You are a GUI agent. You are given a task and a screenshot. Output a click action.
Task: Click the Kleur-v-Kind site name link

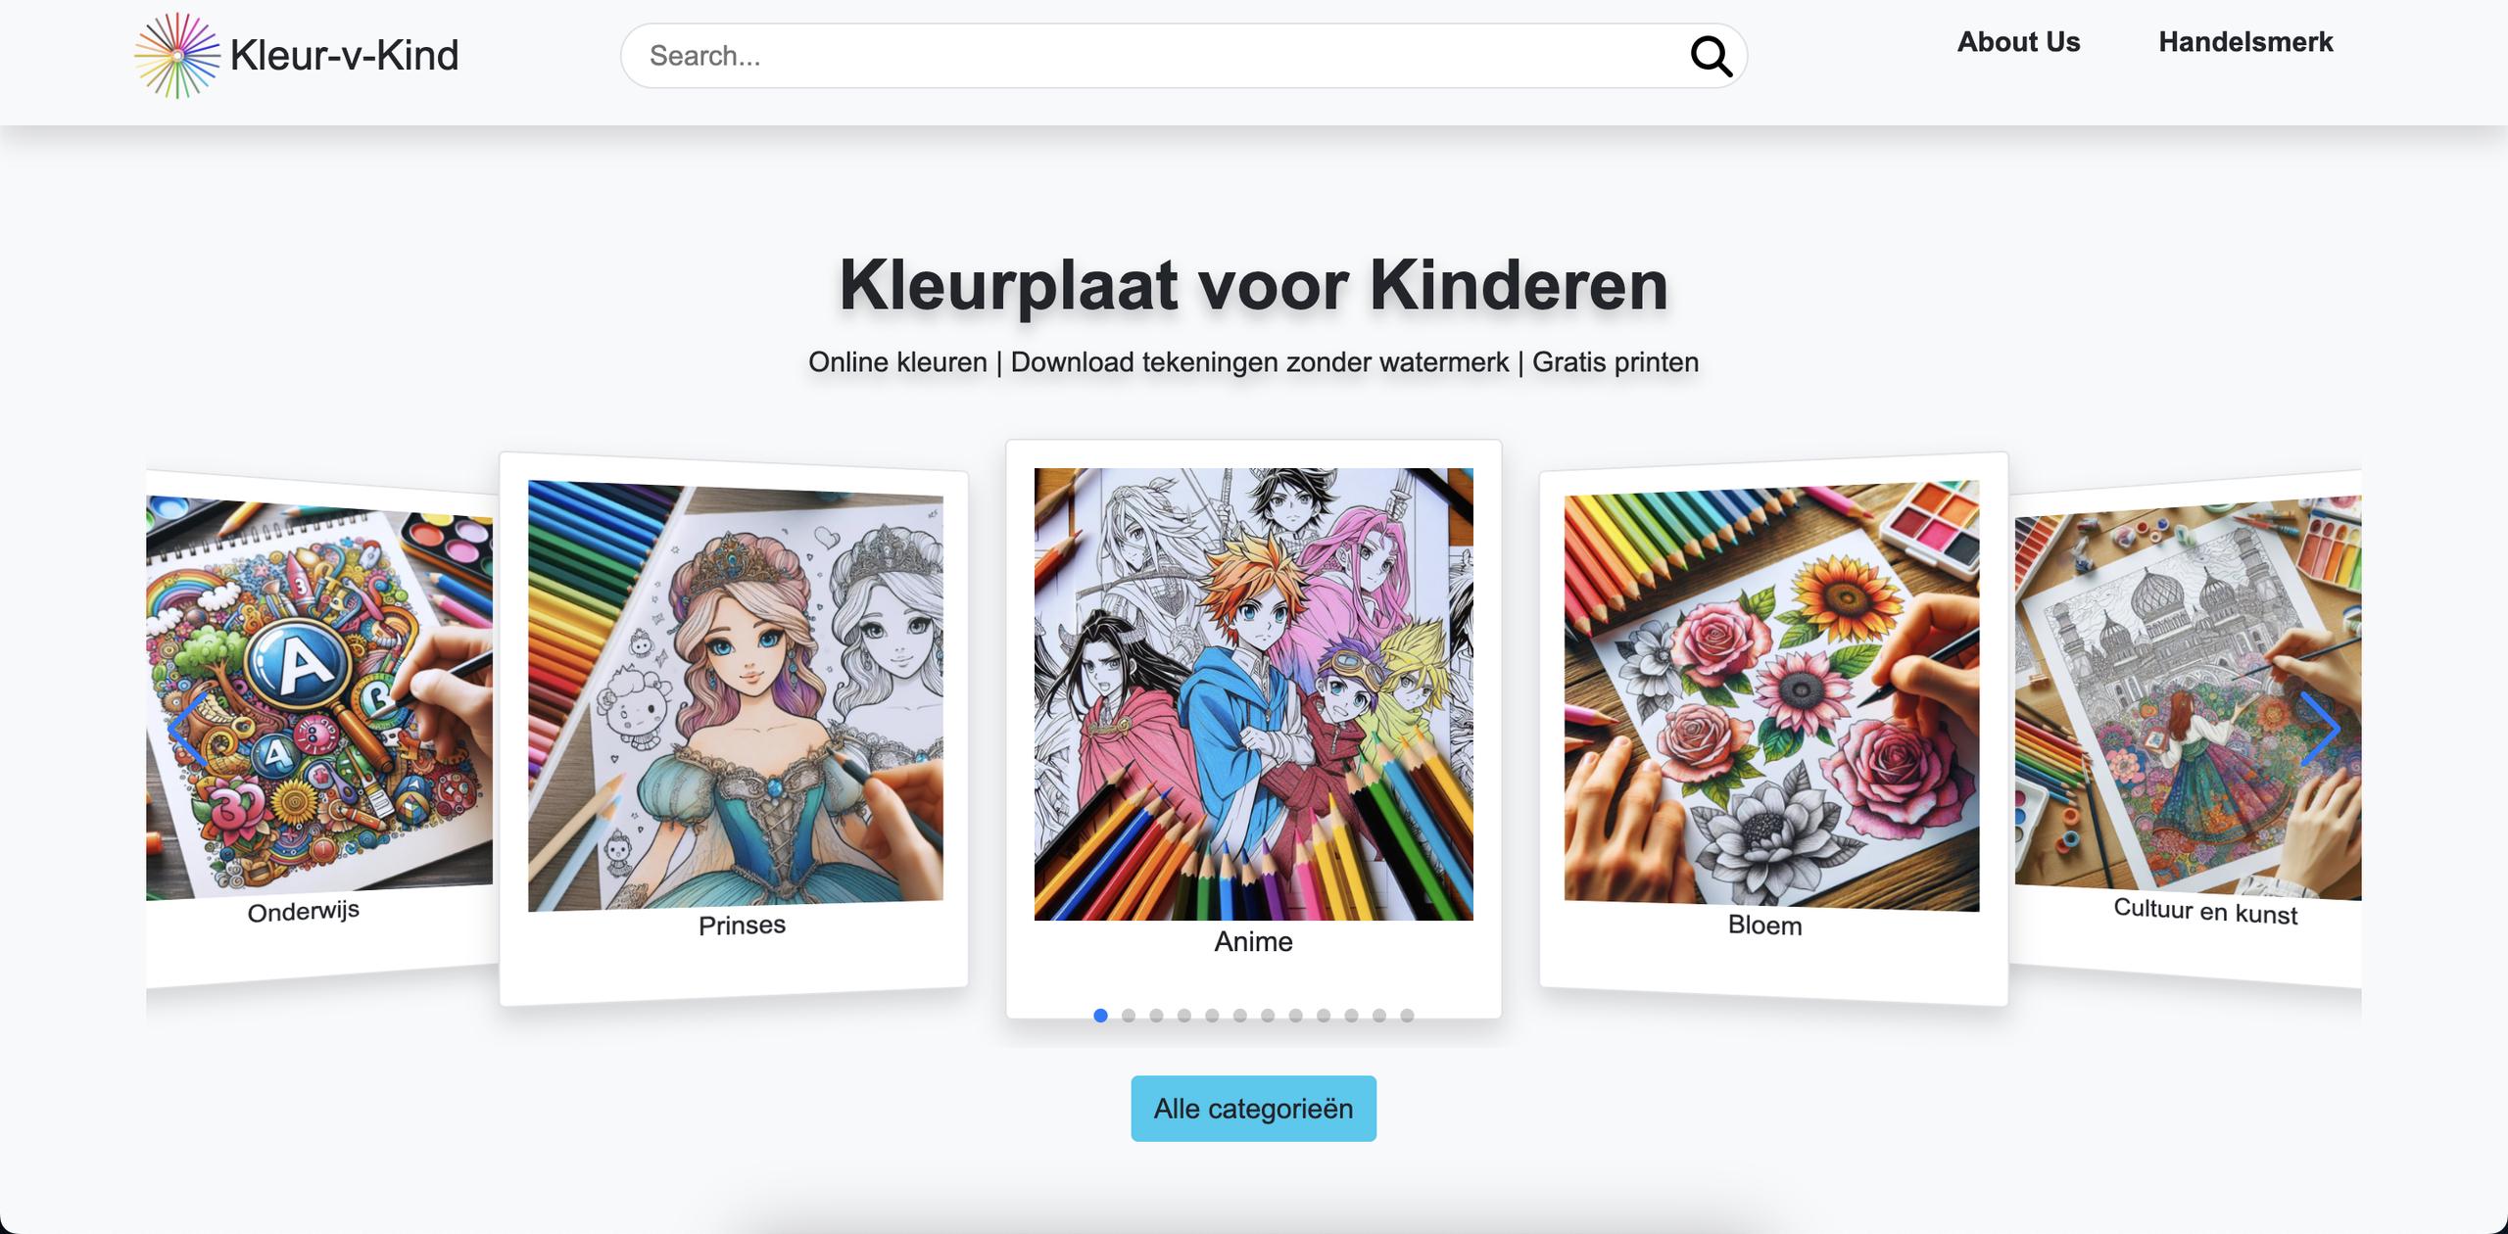344,56
